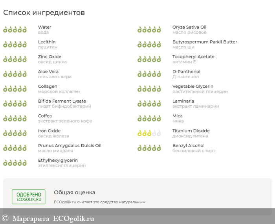Open the Laminaria ingredient link

pyautogui.click(x=183, y=101)
